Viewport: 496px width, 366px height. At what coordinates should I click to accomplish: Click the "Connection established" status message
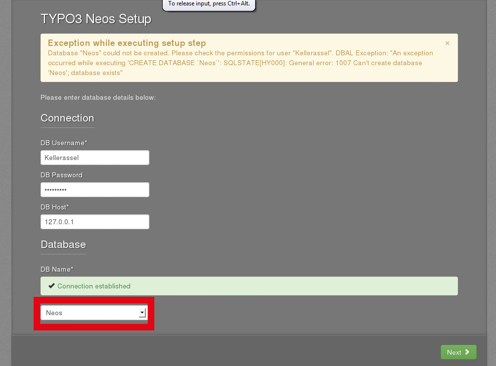(x=249, y=286)
